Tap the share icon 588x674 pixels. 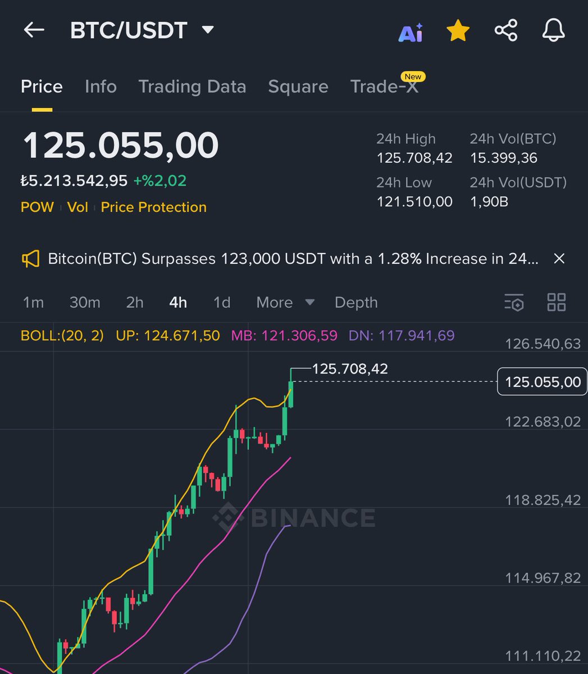pyautogui.click(x=506, y=30)
